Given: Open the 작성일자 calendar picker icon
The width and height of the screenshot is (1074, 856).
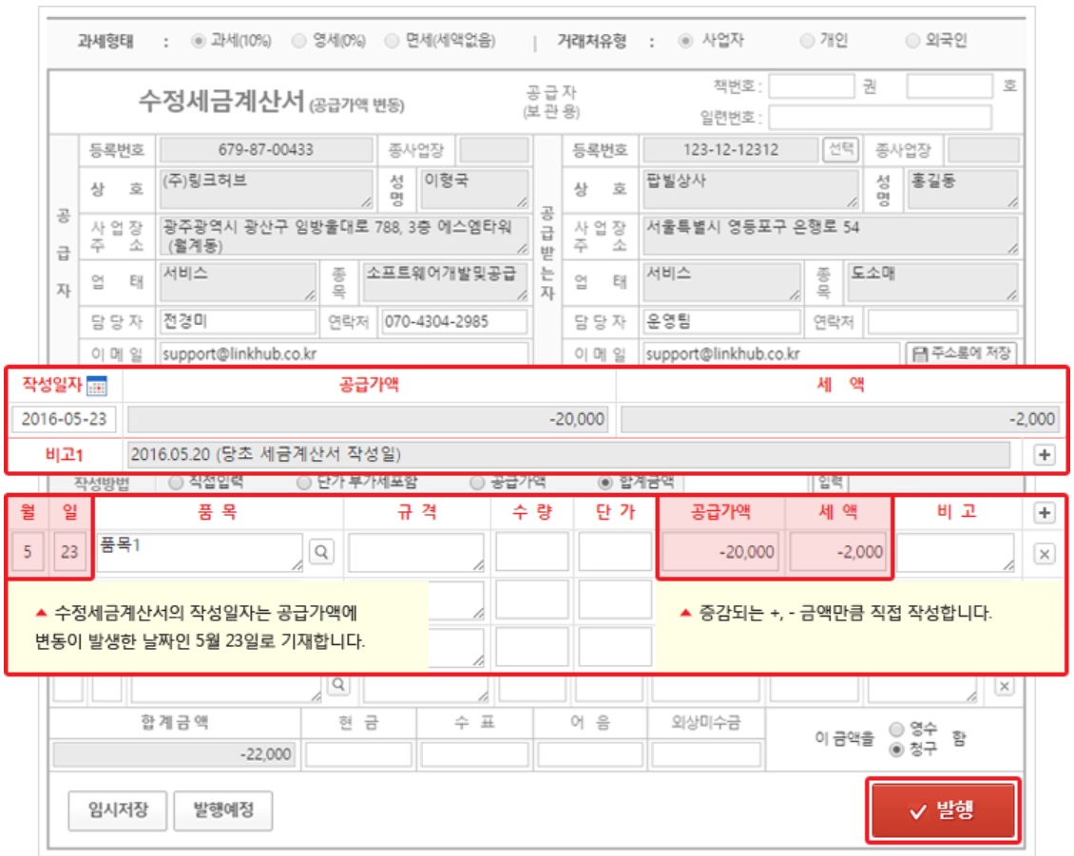Looking at the screenshot, I should coord(97,387).
